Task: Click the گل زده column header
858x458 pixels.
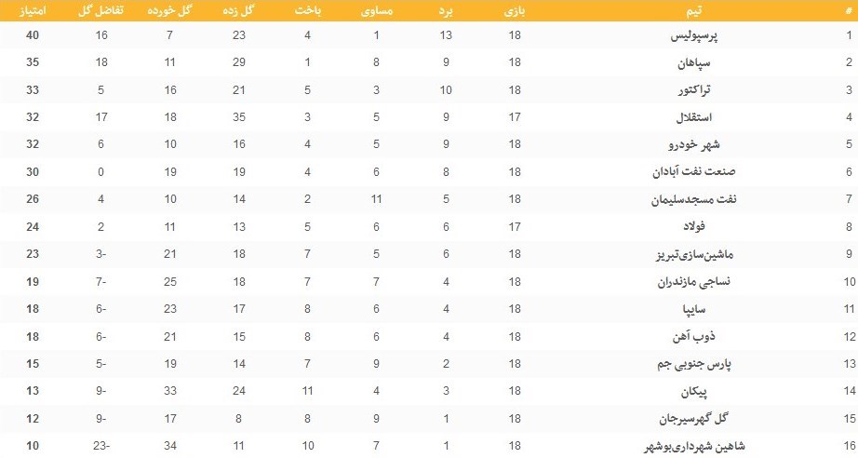Action: (239, 13)
